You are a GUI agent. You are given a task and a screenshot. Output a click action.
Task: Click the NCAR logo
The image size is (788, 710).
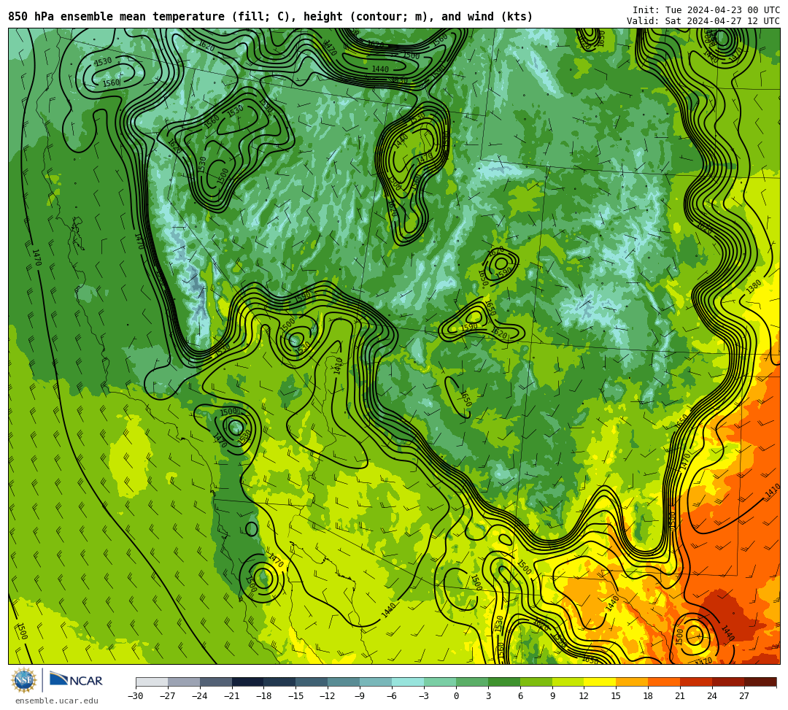[76, 680]
